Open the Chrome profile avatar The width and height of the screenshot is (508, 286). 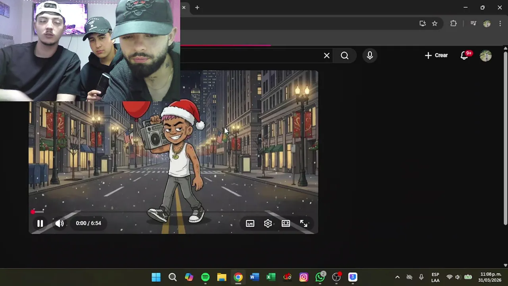click(487, 23)
